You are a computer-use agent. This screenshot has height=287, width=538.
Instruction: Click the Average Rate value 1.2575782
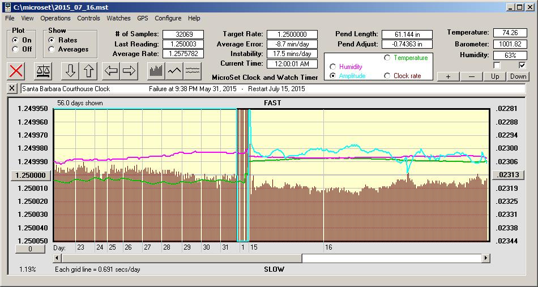click(x=183, y=54)
